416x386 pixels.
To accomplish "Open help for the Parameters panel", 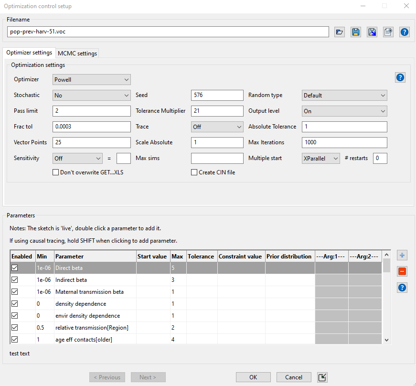I will point(402,288).
